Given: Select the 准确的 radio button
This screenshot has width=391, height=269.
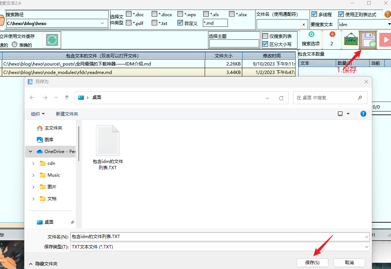Looking at the screenshot, I should (15, 45).
